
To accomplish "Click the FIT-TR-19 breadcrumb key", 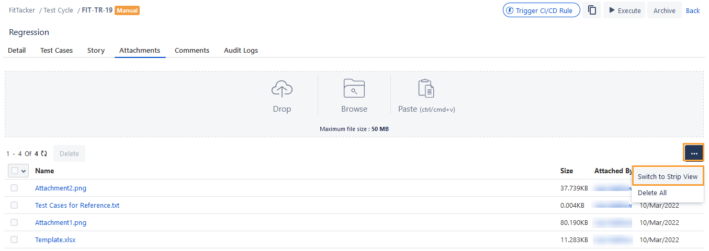I will [97, 10].
